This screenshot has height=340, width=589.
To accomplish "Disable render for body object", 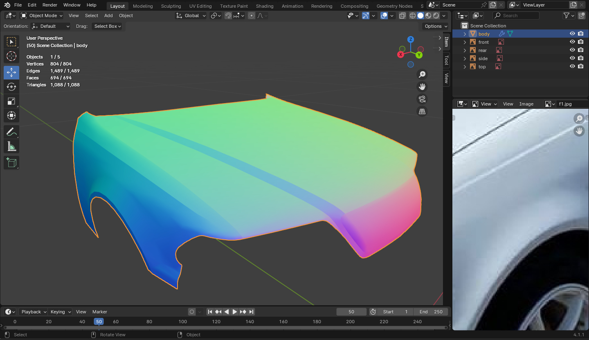I will point(581,34).
